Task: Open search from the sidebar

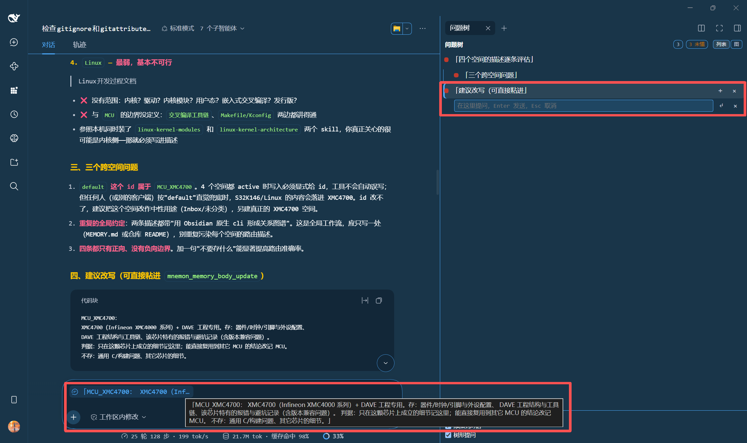Action: (x=14, y=186)
